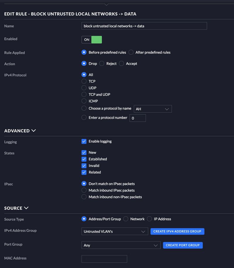Image resolution: width=234 pixels, height=268 pixels.
Task: Collapse the Advanced section chevron
Action: 34,131
